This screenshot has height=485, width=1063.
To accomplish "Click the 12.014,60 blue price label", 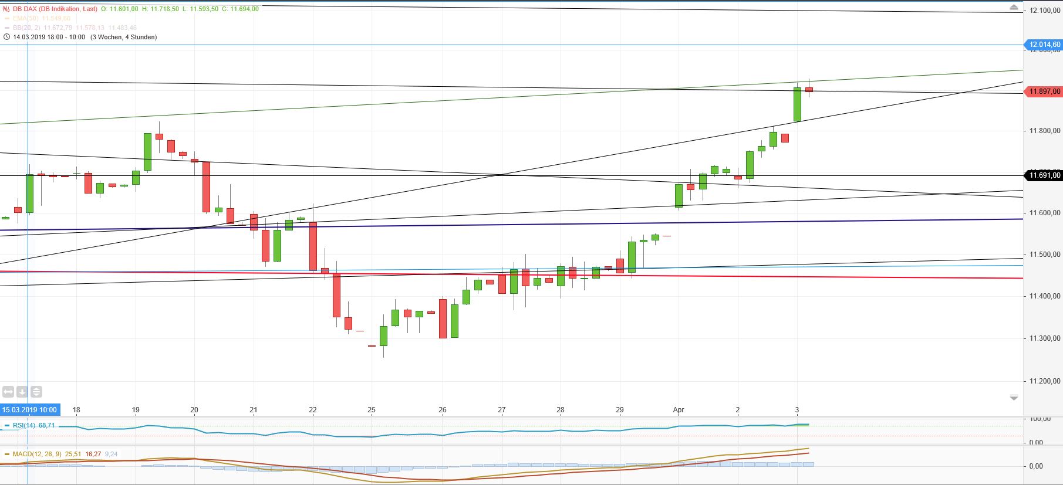I will click(1043, 45).
